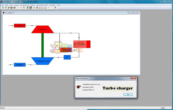Click the second chart plot toolbar icon
This screenshot has width=173, height=110.
point(43,8)
